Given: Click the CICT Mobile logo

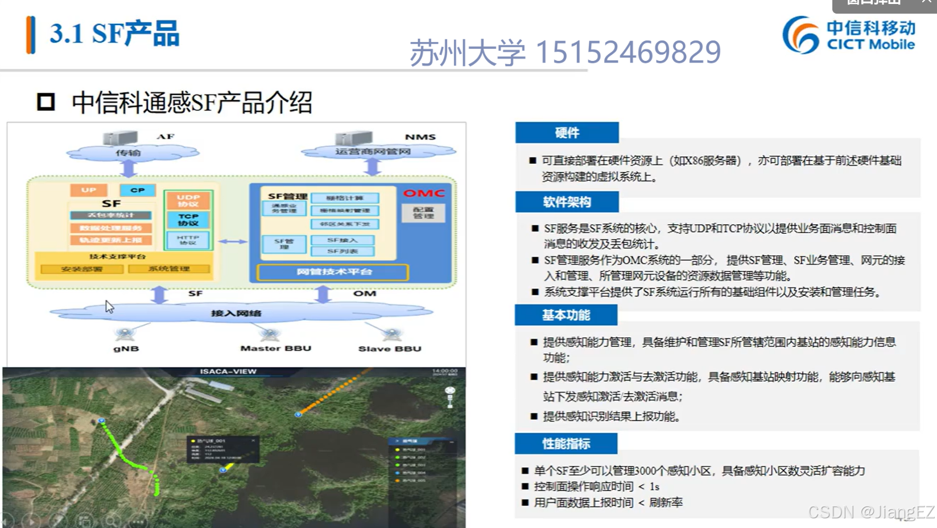Looking at the screenshot, I should (849, 35).
